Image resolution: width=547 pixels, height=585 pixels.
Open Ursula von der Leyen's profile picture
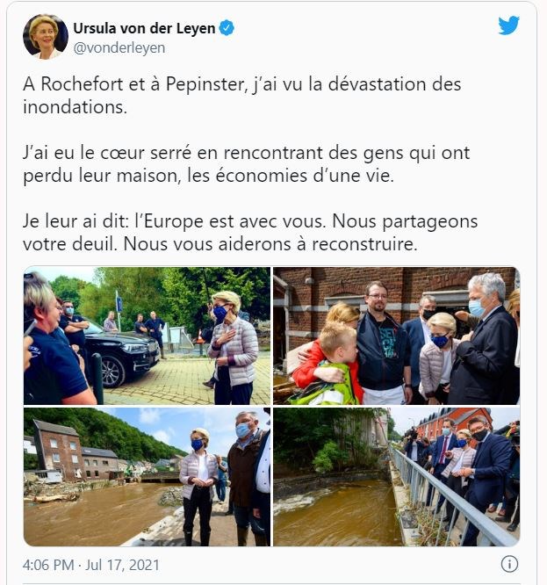coord(46,37)
